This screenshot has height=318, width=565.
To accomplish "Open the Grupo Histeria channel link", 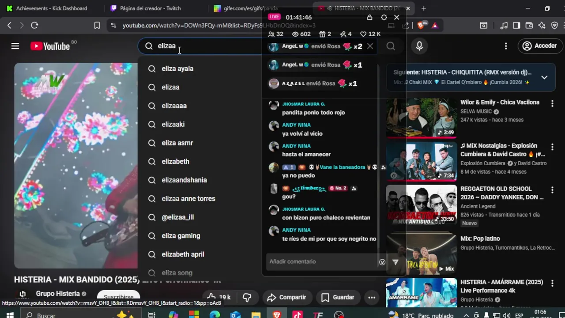I will [x=58, y=294].
